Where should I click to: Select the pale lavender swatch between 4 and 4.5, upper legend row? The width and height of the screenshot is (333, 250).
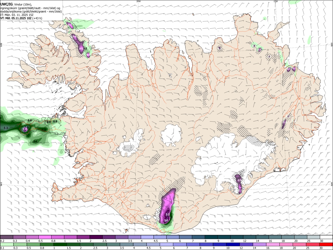147,237
